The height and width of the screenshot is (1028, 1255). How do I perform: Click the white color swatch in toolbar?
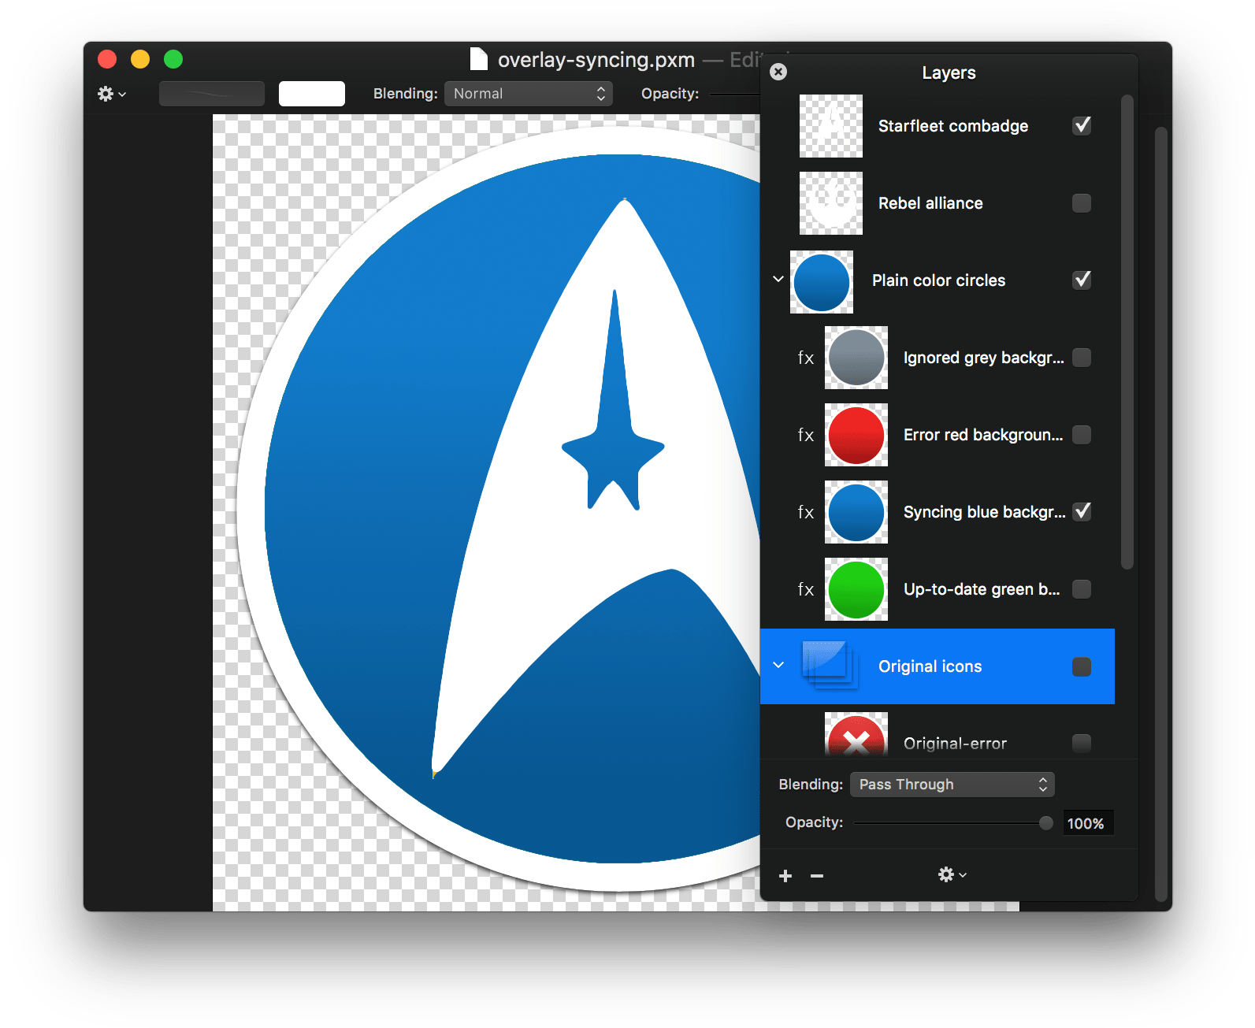[x=312, y=94]
